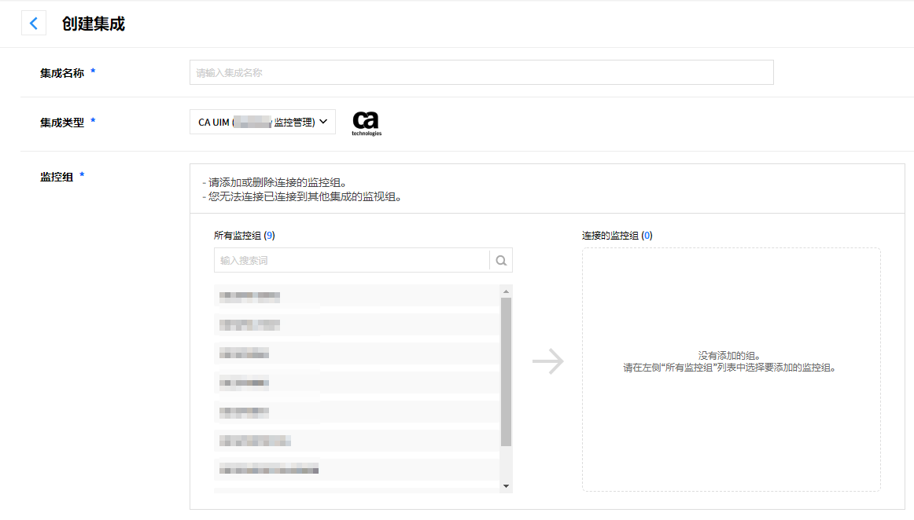This screenshot has width=914, height=520.
Task: Click the CA technologies logo
Action: tap(366, 123)
